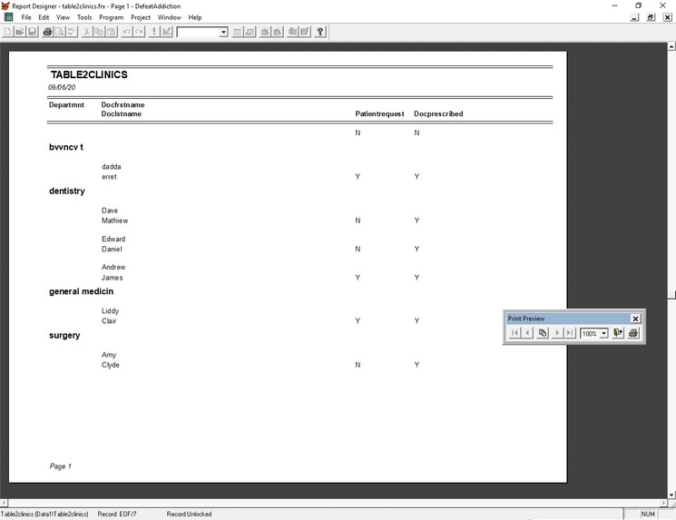Viewport: 676px width, 520px height.
Task: Click the Page 1 footer text
Action: [61, 466]
